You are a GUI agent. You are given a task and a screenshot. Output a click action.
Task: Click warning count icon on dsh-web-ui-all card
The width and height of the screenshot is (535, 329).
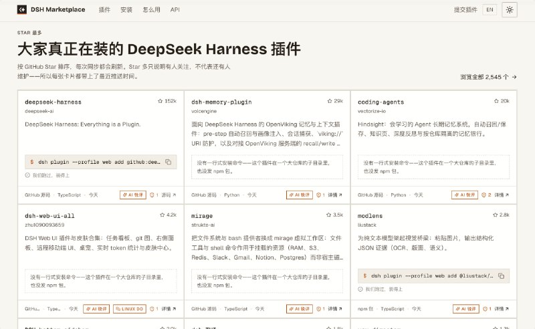pos(154,309)
